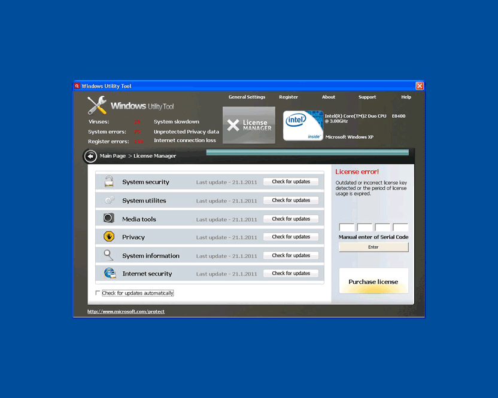
Task: Enable Check for updates automatically checkbox
Action: point(98,293)
